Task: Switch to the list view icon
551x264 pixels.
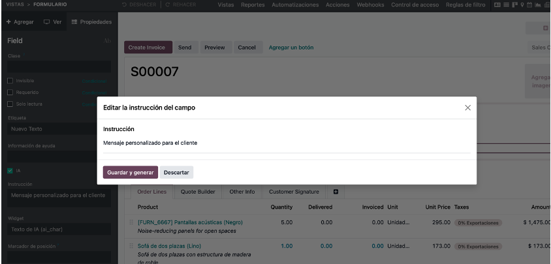Action: pos(507,5)
